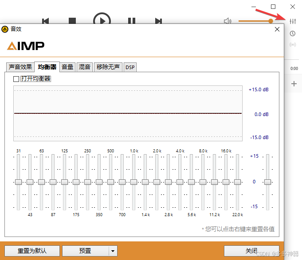Stop playback
This screenshot has width=302, height=260.
click(x=72, y=21)
